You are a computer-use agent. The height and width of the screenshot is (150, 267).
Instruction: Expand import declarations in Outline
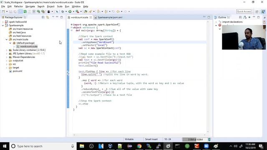pos(216,22)
